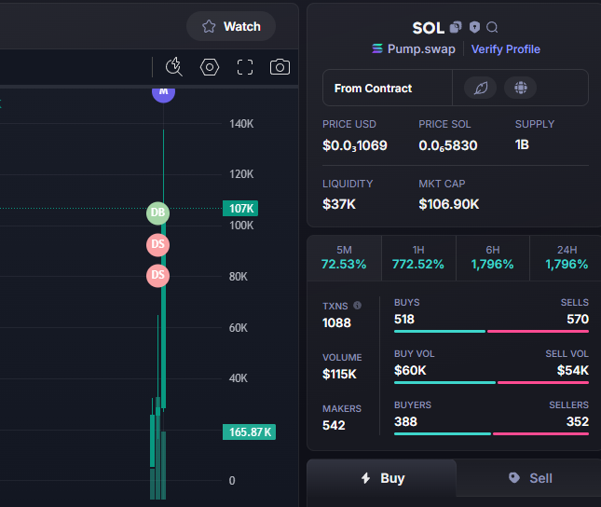The height and width of the screenshot is (507, 601).
Task: Click the price USD value $0.0₃1069
Action: [355, 145]
